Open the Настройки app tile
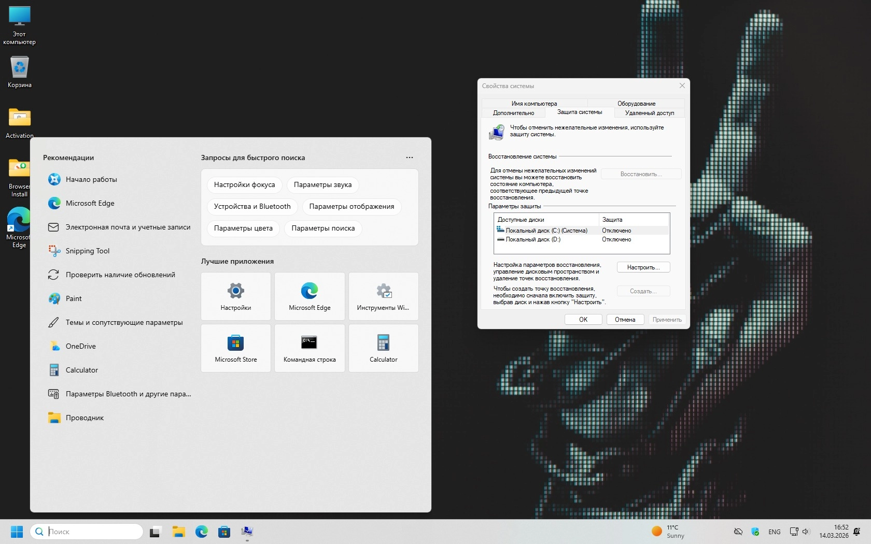871x544 pixels. pyautogui.click(x=236, y=296)
